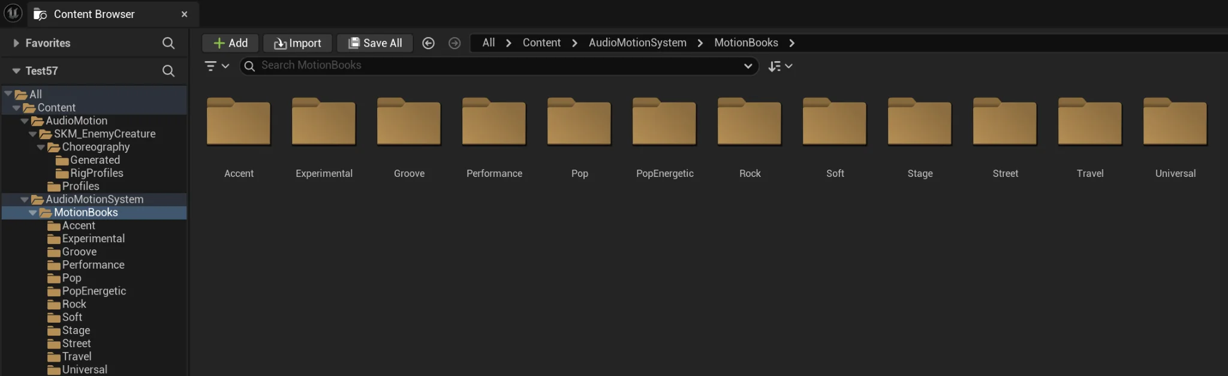Click AudioMotionSystem breadcrumb
The width and height of the screenshot is (1228, 376).
click(637, 43)
